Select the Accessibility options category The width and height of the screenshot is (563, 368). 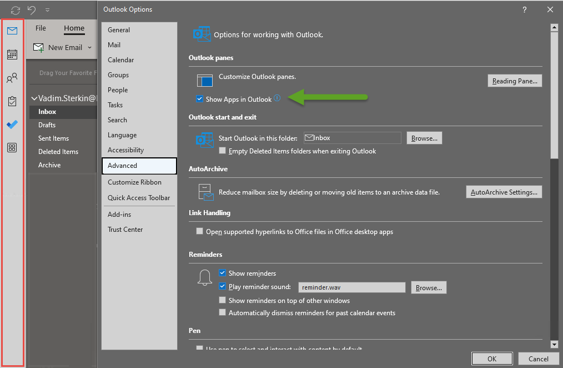pyautogui.click(x=139, y=150)
